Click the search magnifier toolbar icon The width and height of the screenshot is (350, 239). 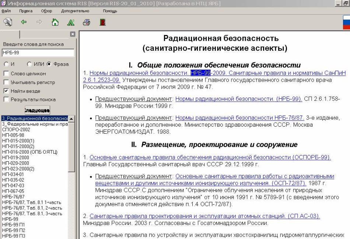click(x=8, y=22)
